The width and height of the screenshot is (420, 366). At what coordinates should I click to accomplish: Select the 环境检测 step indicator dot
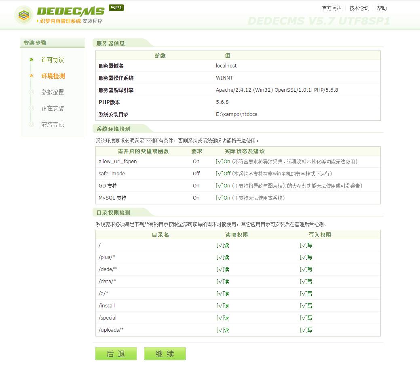[32, 76]
